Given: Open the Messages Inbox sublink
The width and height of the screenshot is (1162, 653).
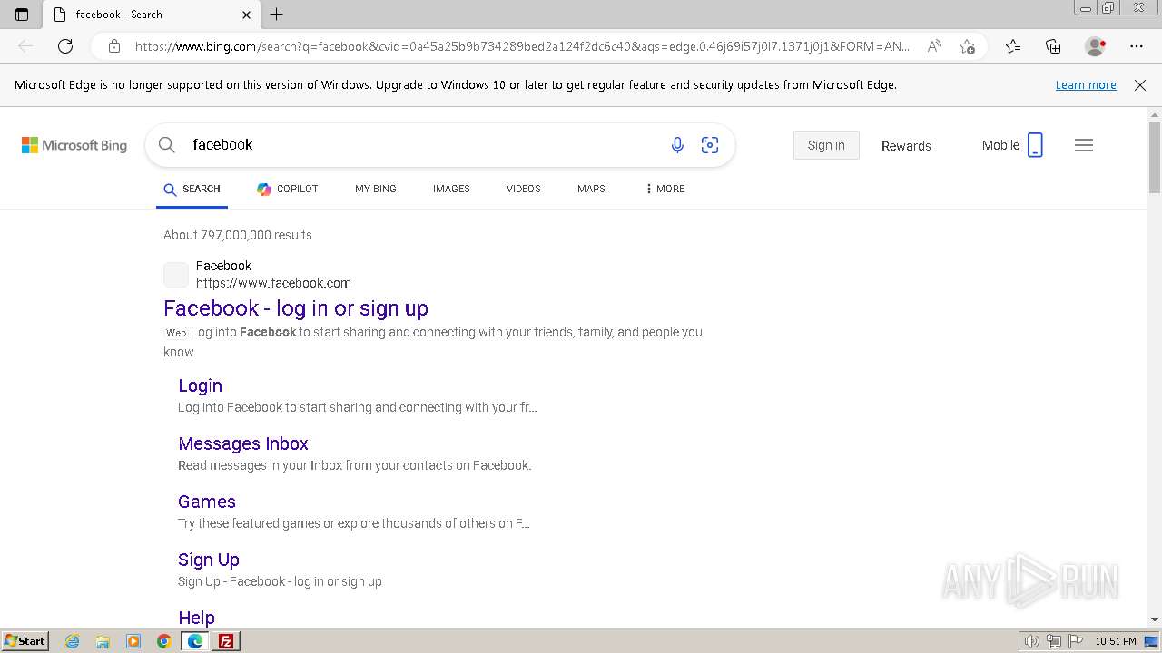Looking at the screenshot, I should click(x=243, y=443).
